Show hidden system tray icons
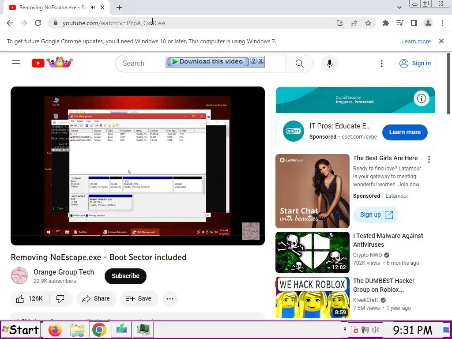 click(x=344, y=329)
